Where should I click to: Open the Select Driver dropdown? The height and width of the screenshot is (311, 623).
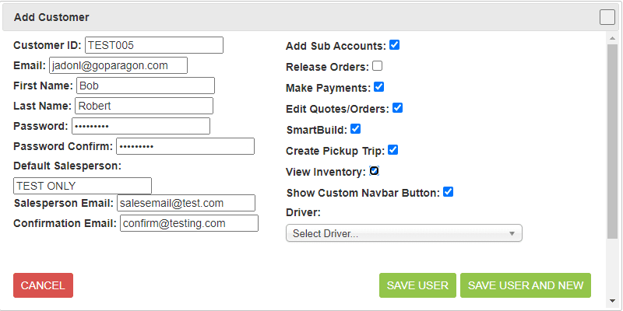point(403,233)
